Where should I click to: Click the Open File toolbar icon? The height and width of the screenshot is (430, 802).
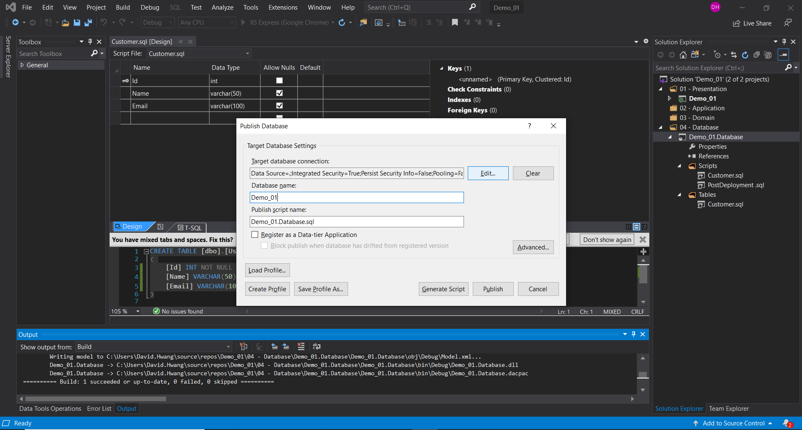(x=65, y=23)
